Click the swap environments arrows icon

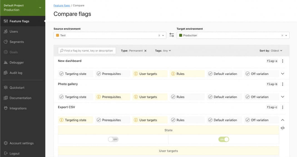[x=172, y=35]
